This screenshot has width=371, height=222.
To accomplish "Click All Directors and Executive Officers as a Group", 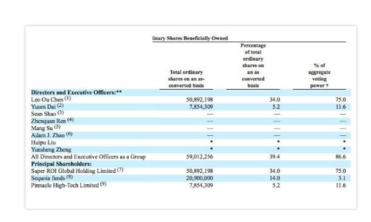I will tap(88, 156).
